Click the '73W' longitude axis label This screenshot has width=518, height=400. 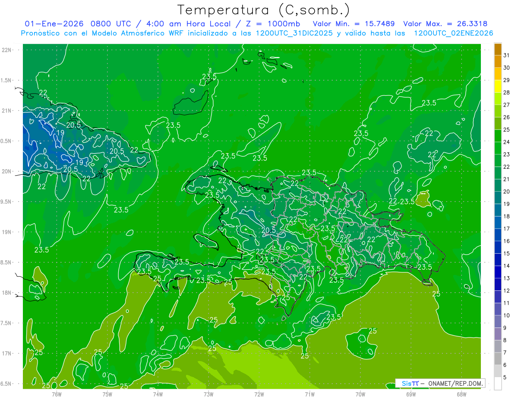(208, 394)
